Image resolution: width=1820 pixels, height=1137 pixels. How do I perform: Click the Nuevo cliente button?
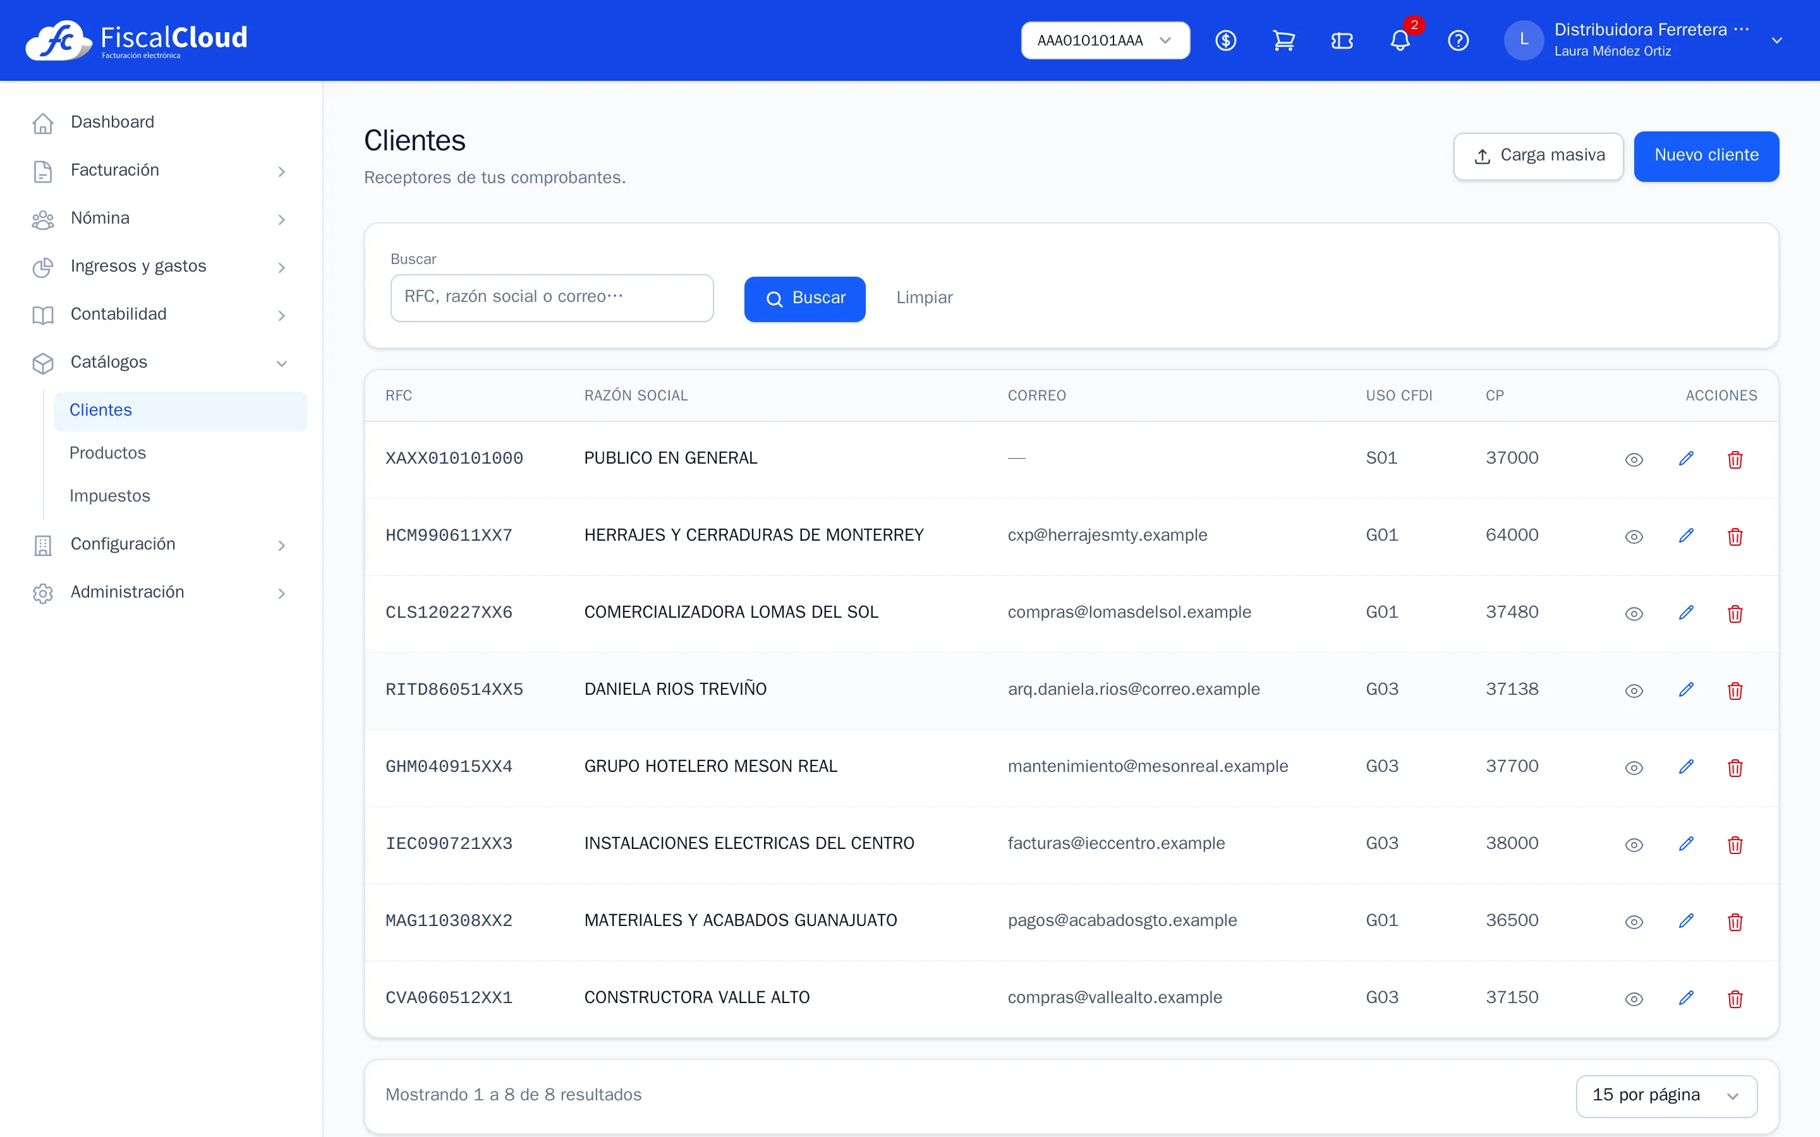(x=1706, y=155)
